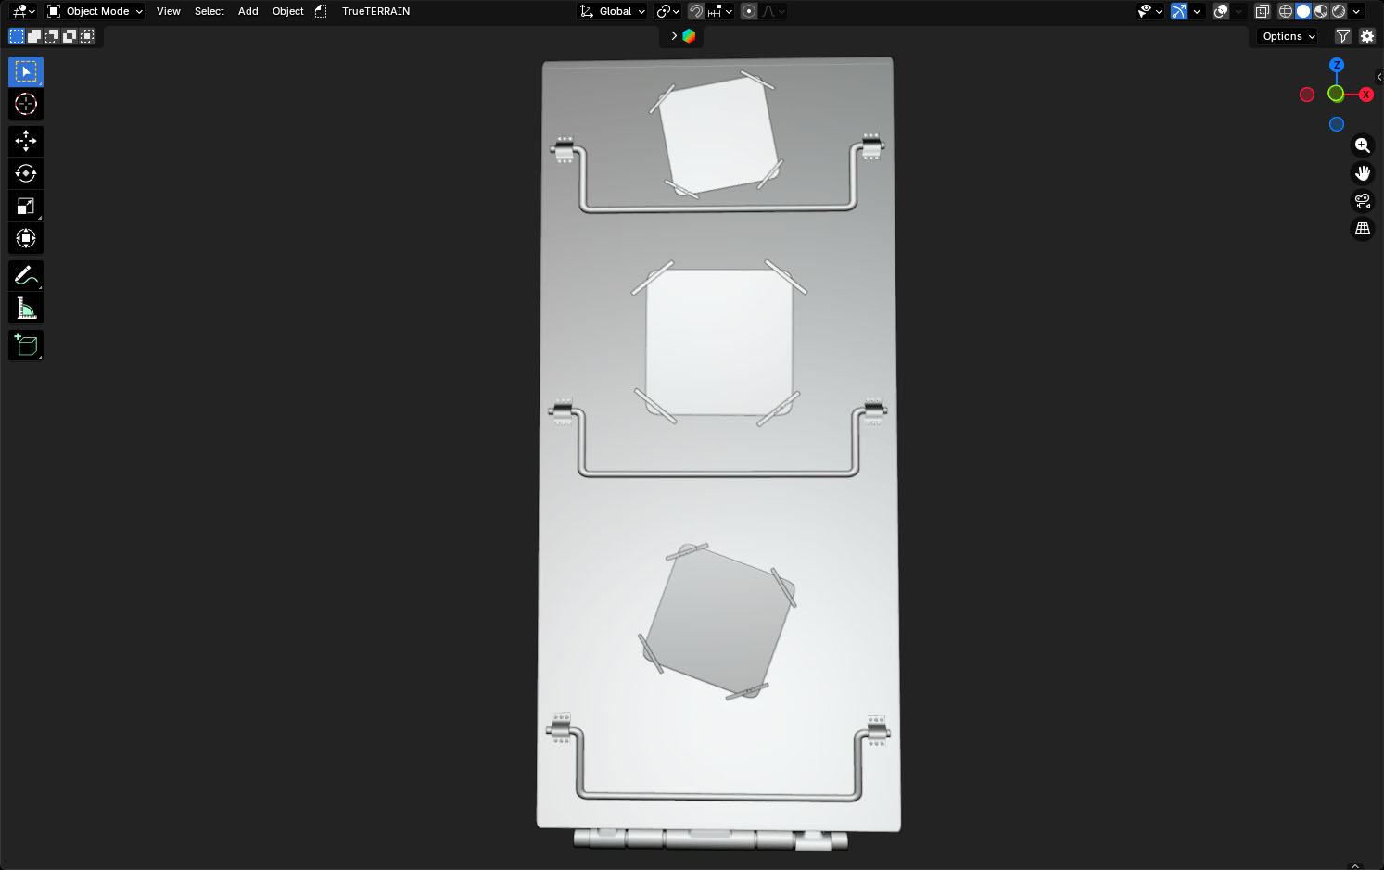The height and width of the screenshot is (870, 1384).
Task: Switch to material preview shading
Action: [x=1321, y=11]
